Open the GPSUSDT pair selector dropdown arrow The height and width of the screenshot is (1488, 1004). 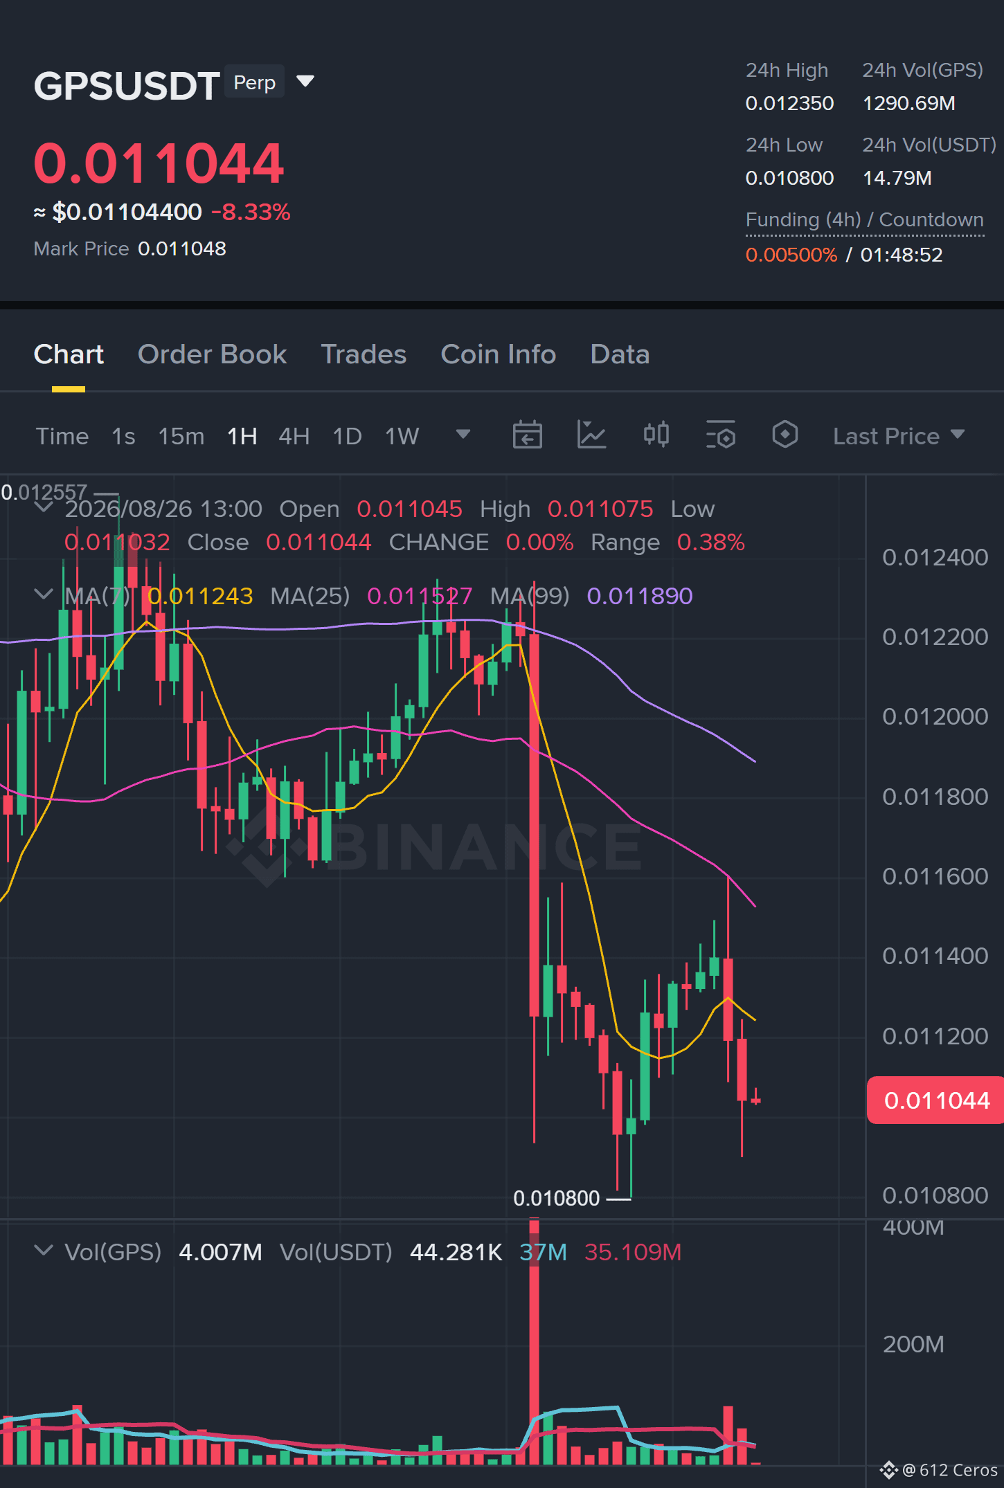tap(305, 82)
